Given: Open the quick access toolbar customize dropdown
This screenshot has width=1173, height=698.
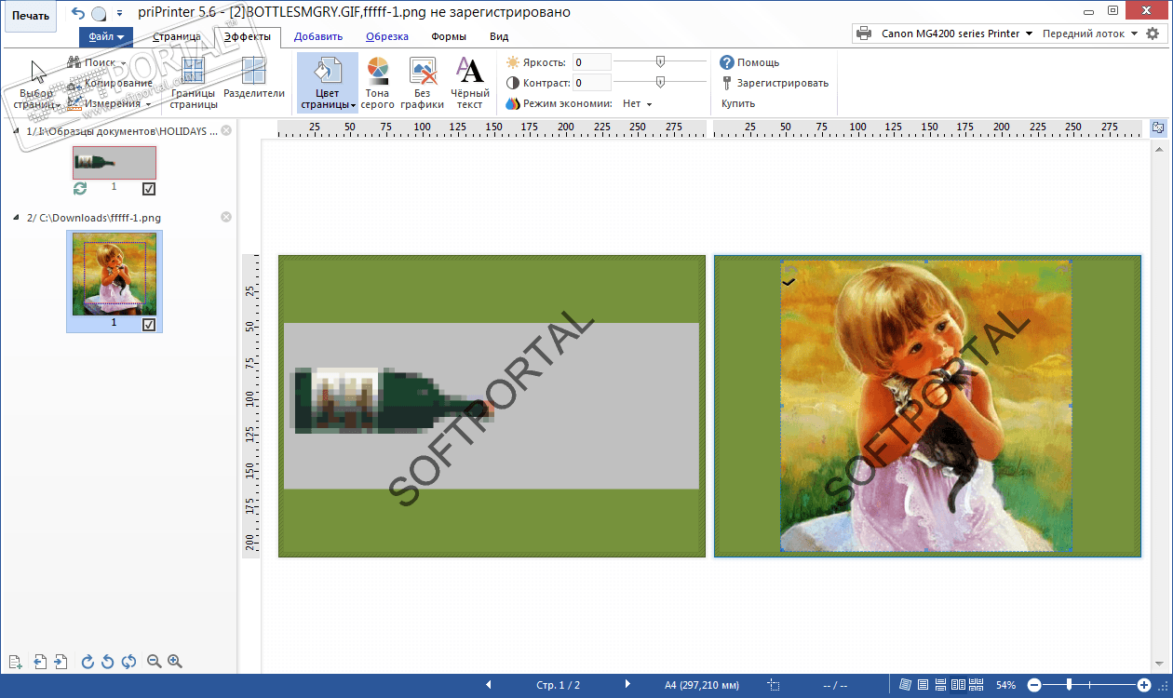Looking at the screenshot, I should 120,14.
